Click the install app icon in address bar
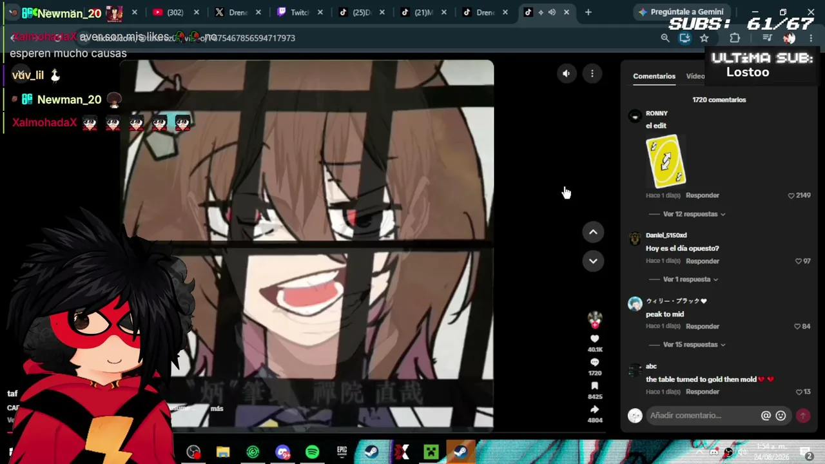Image resolution: width=825 pixels, height=464 pixels. tap(684, 38)
